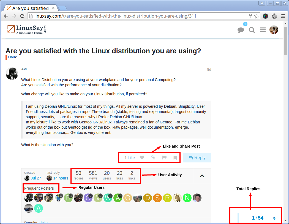
Task: Close the 'Are you satisfied' tab
Action: pos(53,8)
